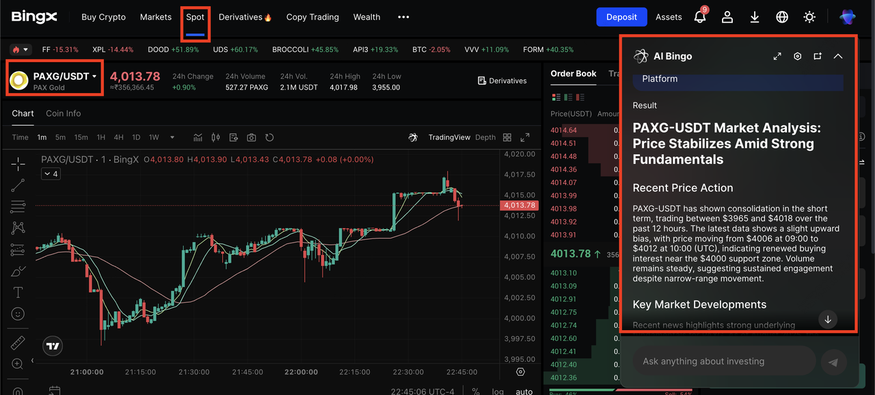Switch to the Coin Info tab

click(63, 113)
